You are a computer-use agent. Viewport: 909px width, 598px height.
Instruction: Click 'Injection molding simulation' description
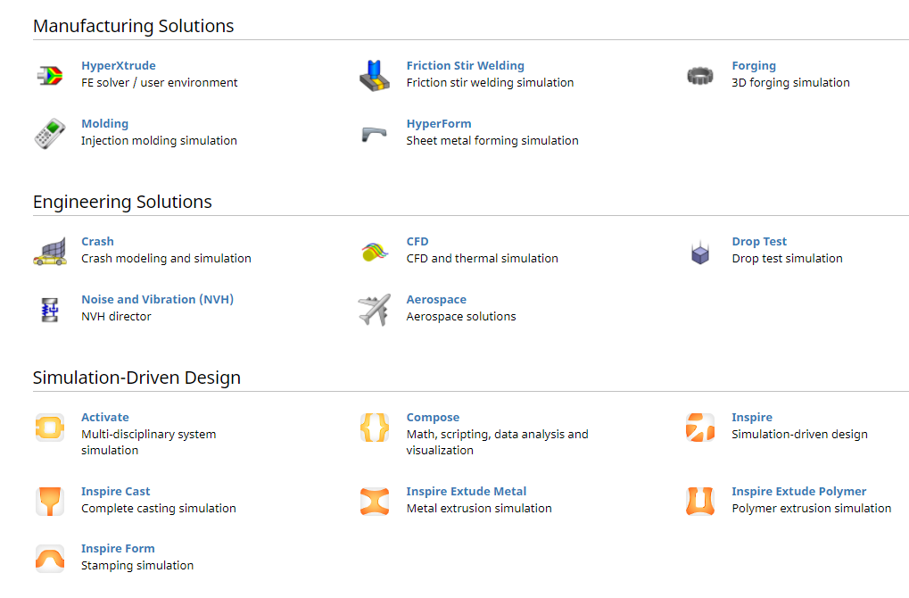[159, 140]
